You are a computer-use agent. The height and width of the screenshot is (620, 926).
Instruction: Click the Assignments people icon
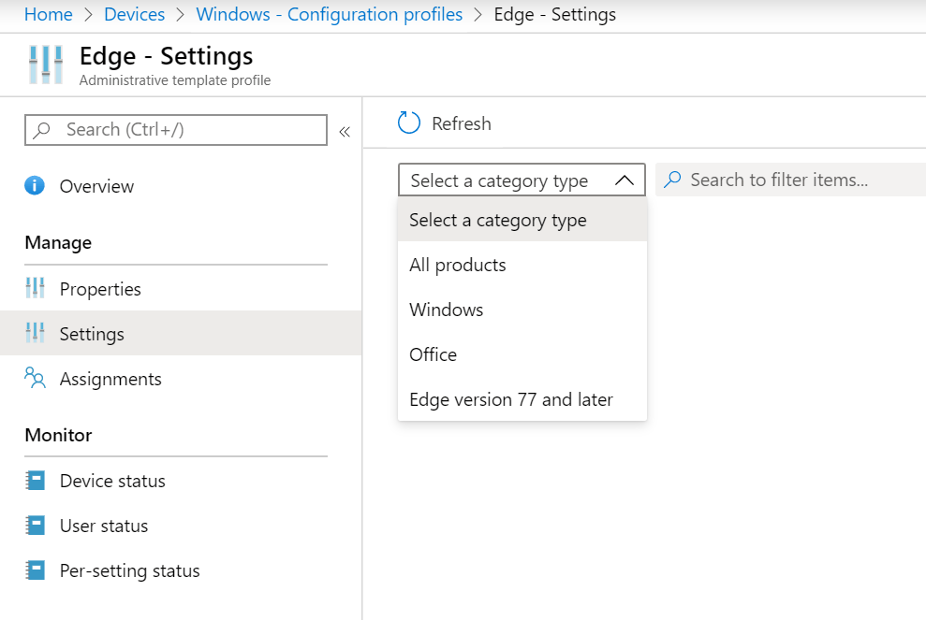(35, 379)
